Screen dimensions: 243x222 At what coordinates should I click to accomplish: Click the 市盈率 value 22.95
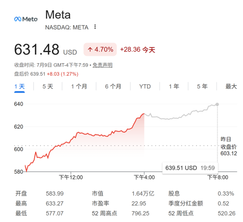139,204
